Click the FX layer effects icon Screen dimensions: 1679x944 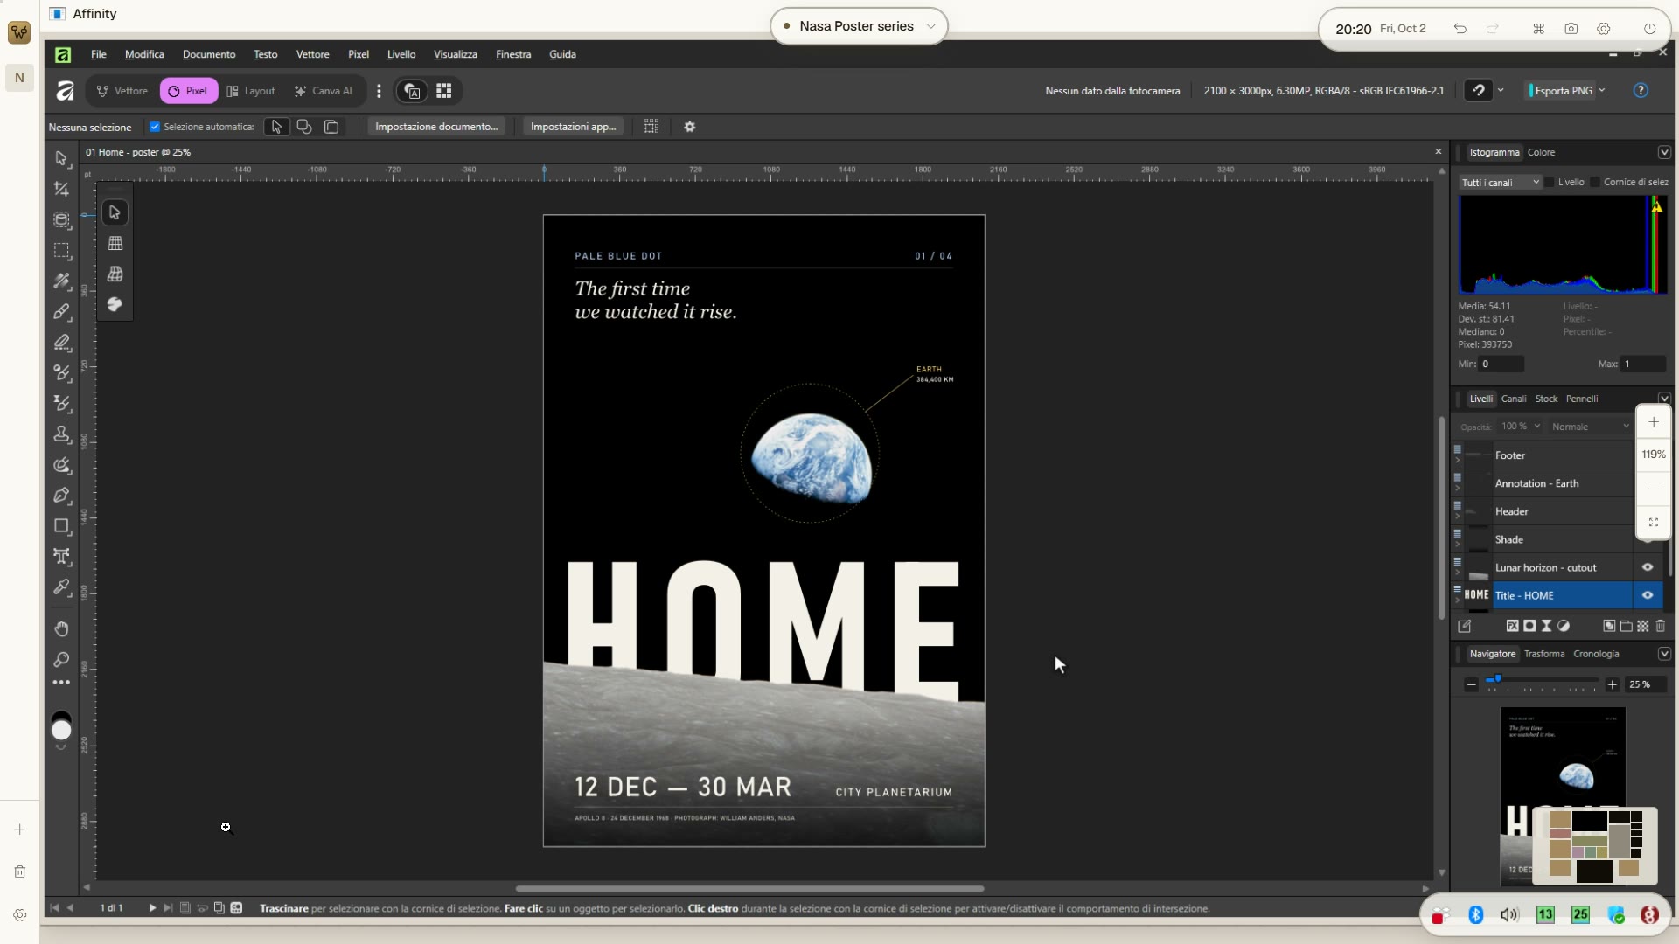click(1512, 626)
